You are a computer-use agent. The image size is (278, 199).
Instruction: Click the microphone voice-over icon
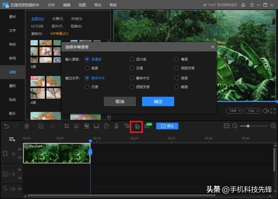pyautogui.click(x=116, y=126)
